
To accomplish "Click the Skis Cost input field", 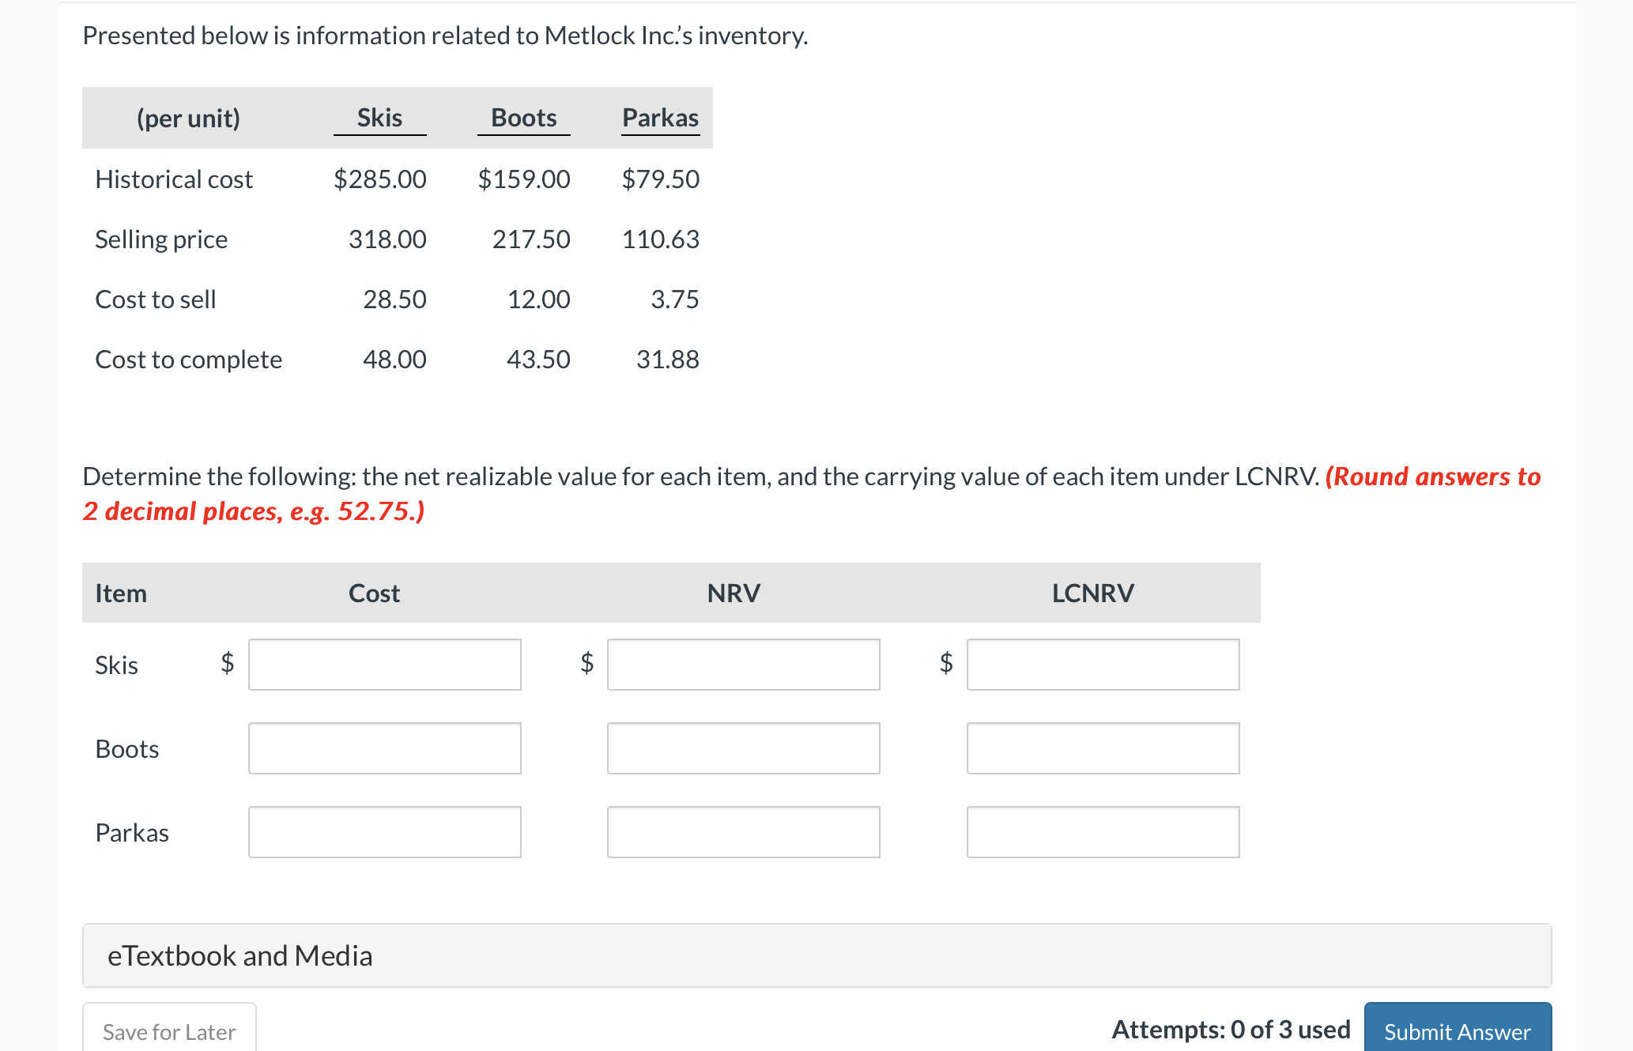I will [384, 665].
